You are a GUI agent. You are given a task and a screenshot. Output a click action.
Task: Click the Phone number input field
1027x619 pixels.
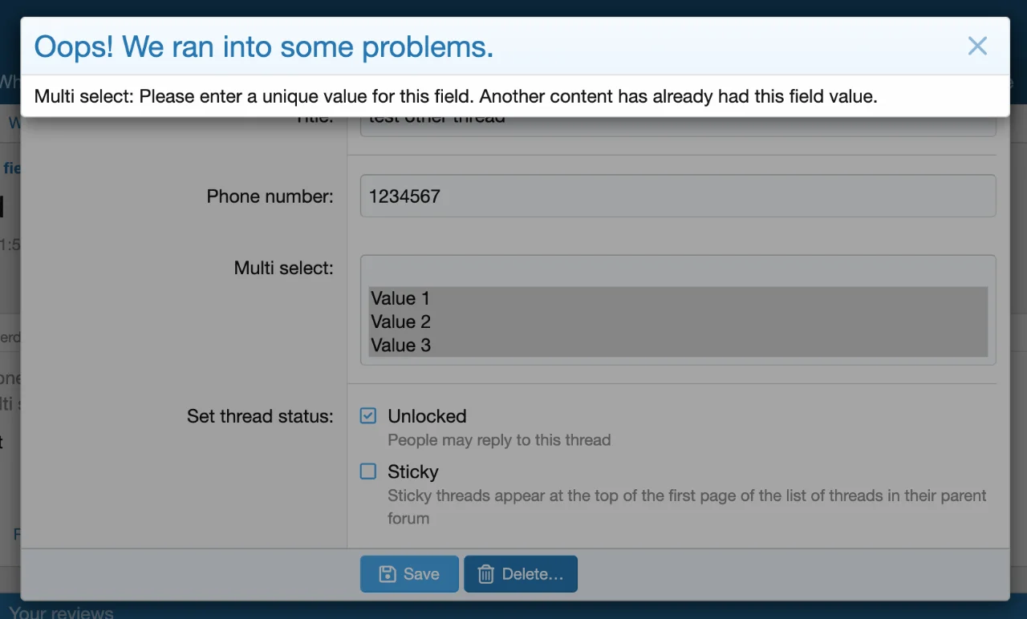click(x=678, y=196)
